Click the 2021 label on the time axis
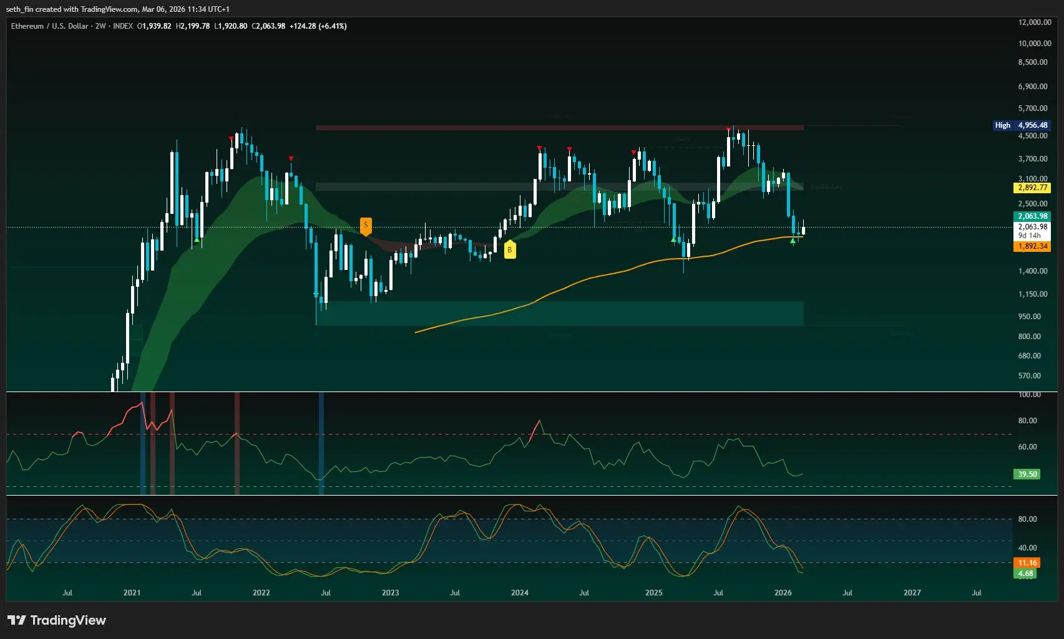This screenshot has height=639, width=1064. [132, 593]
